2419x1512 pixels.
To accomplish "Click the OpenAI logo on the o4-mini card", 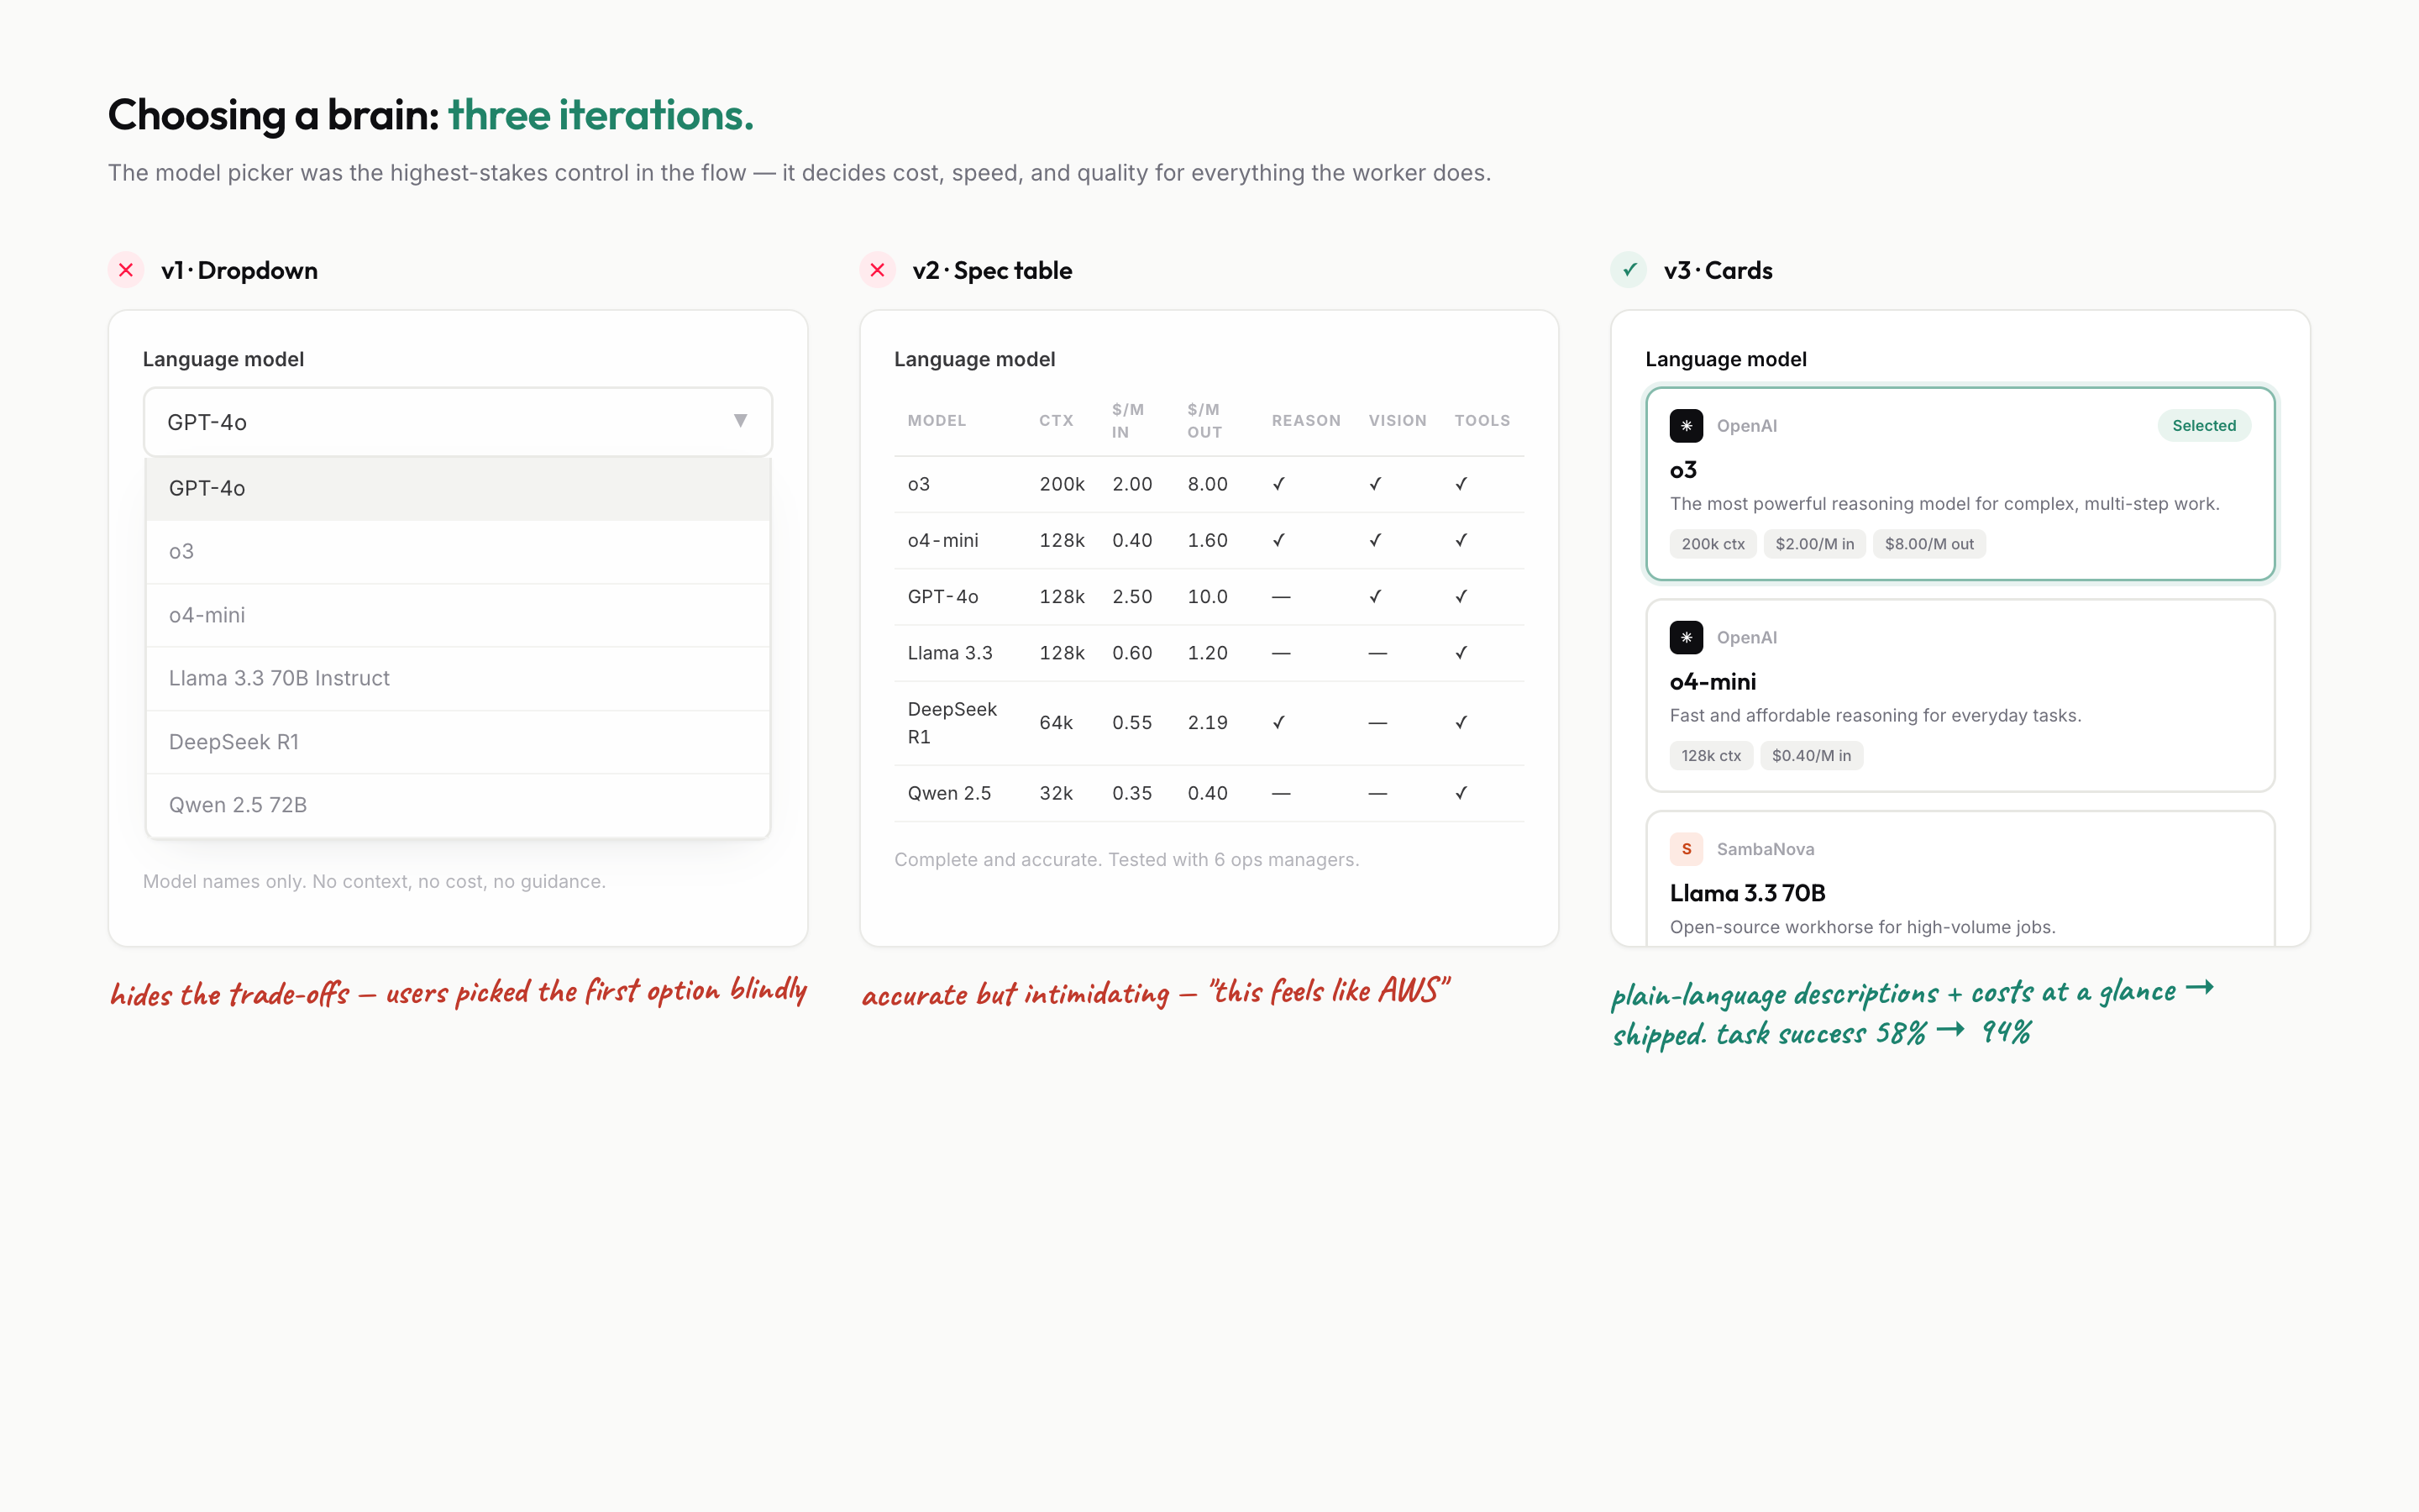I will 1687,637.
